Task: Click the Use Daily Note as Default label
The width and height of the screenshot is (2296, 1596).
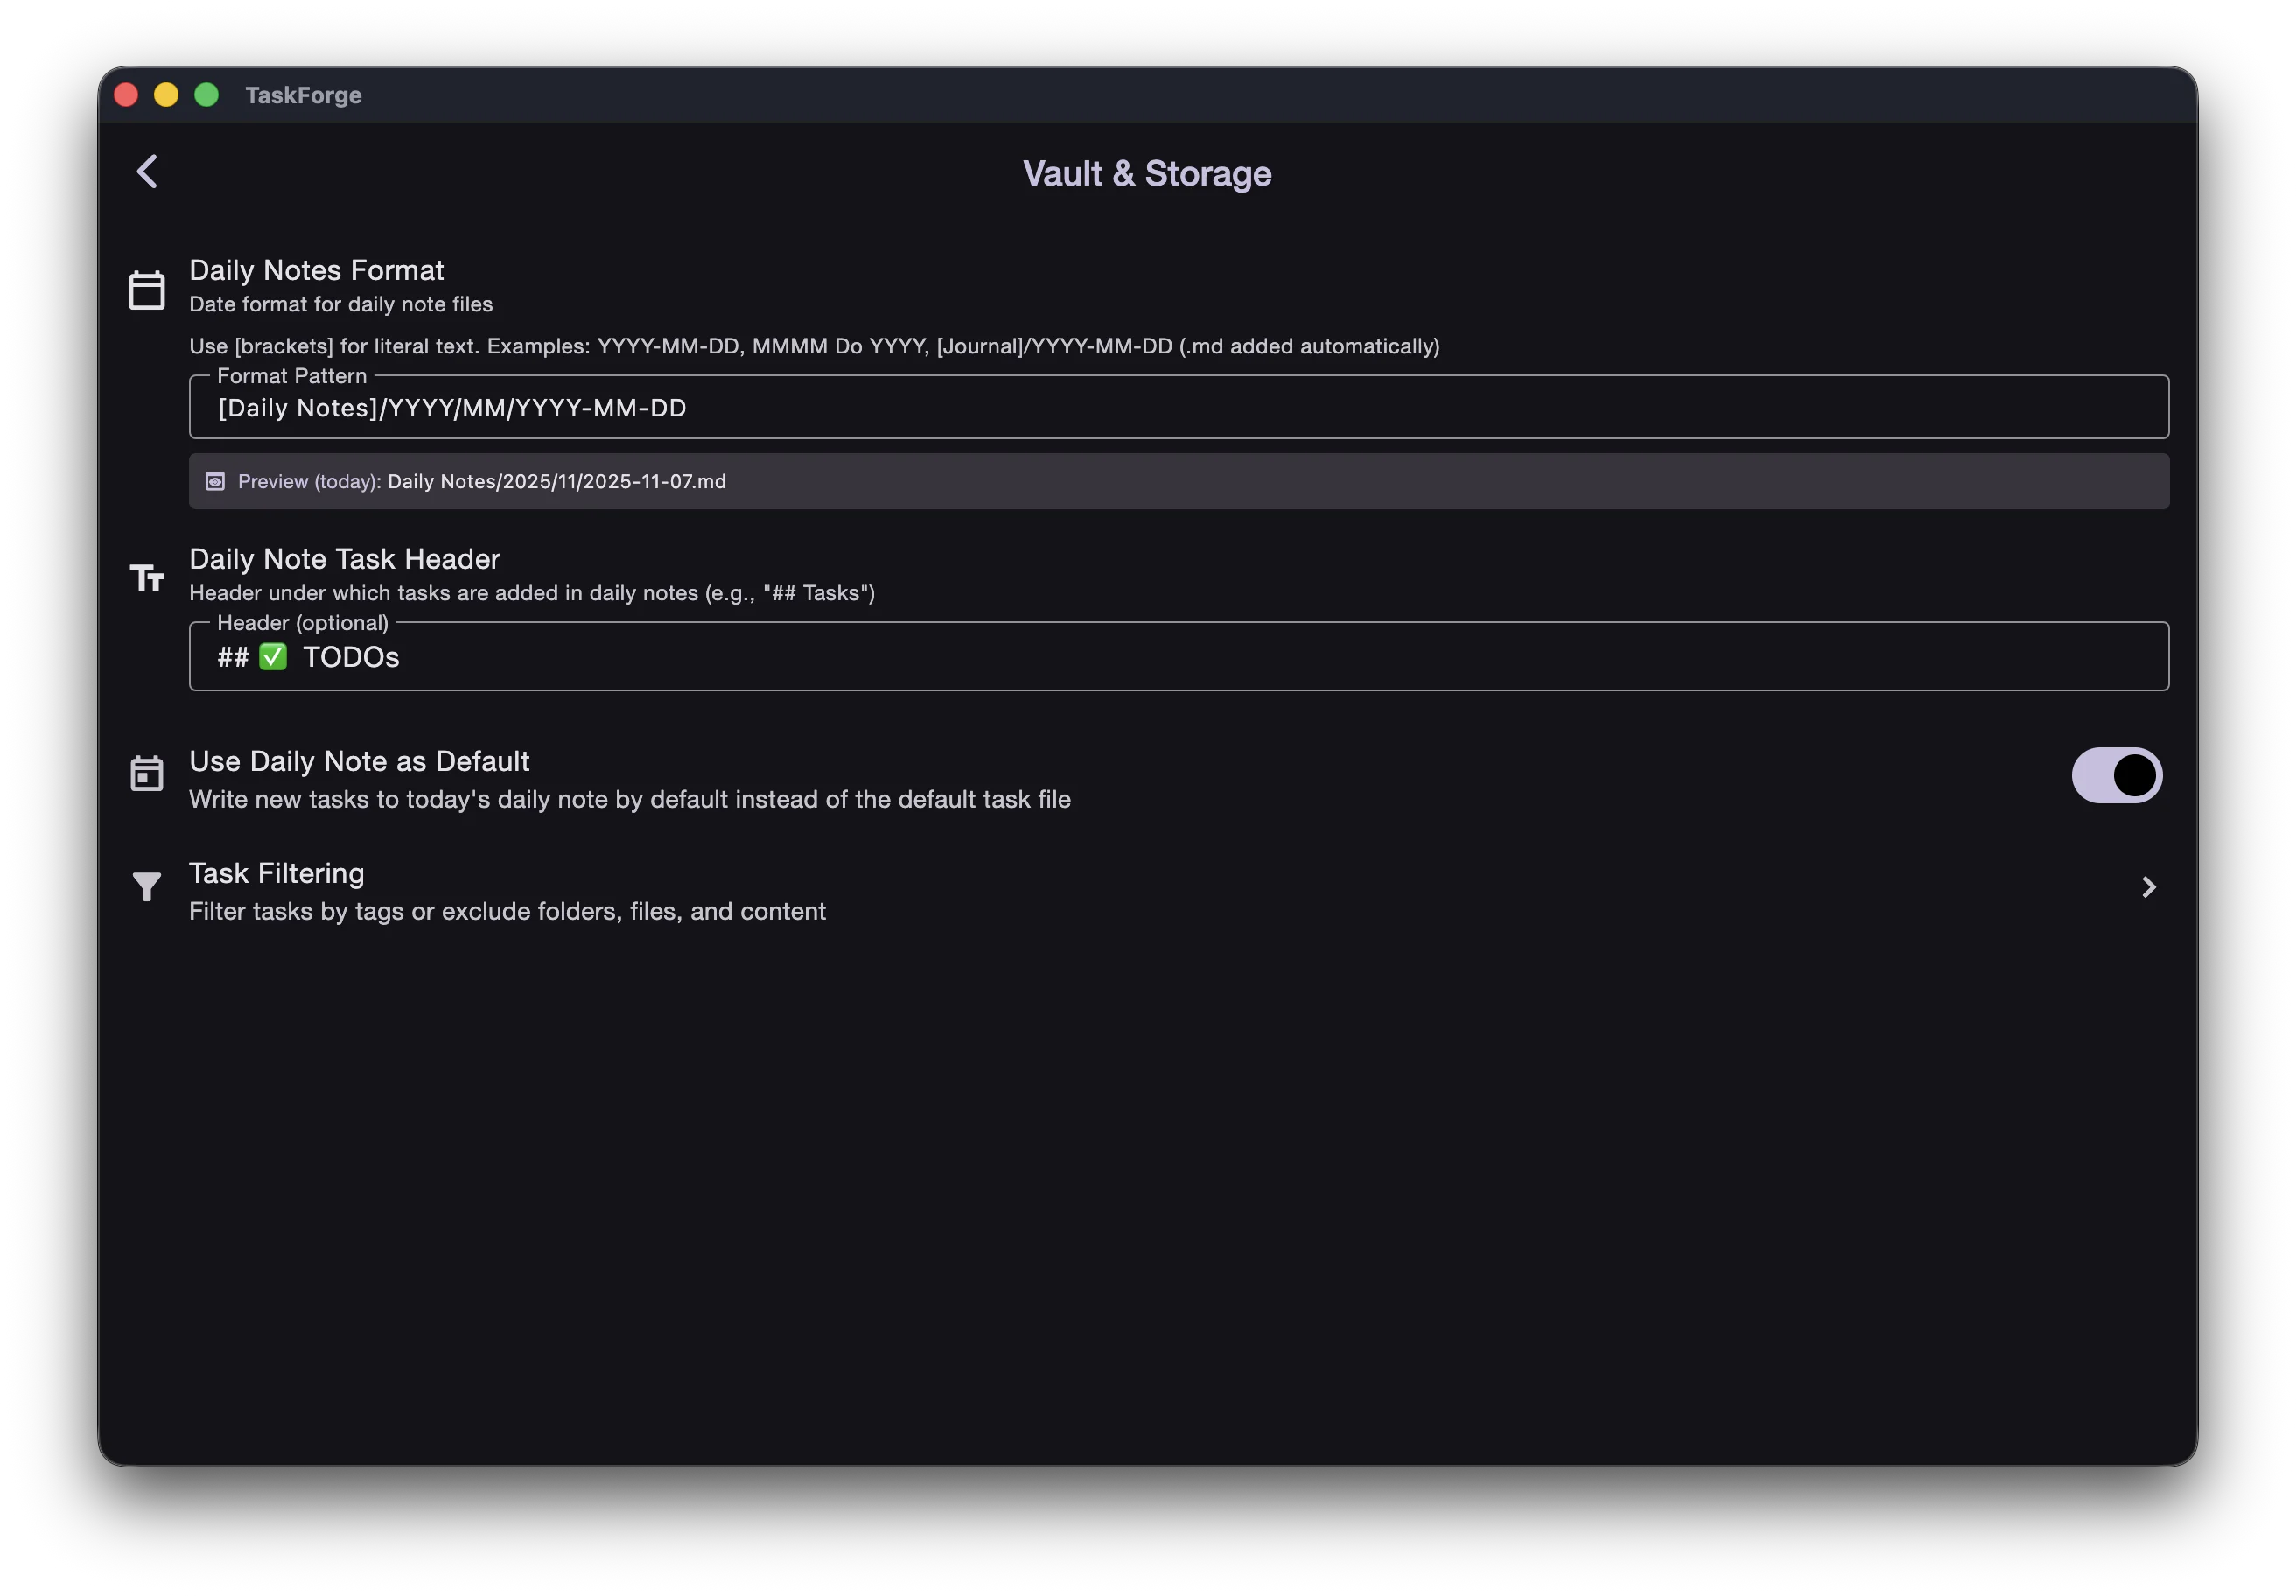Action: pos(359,761)
